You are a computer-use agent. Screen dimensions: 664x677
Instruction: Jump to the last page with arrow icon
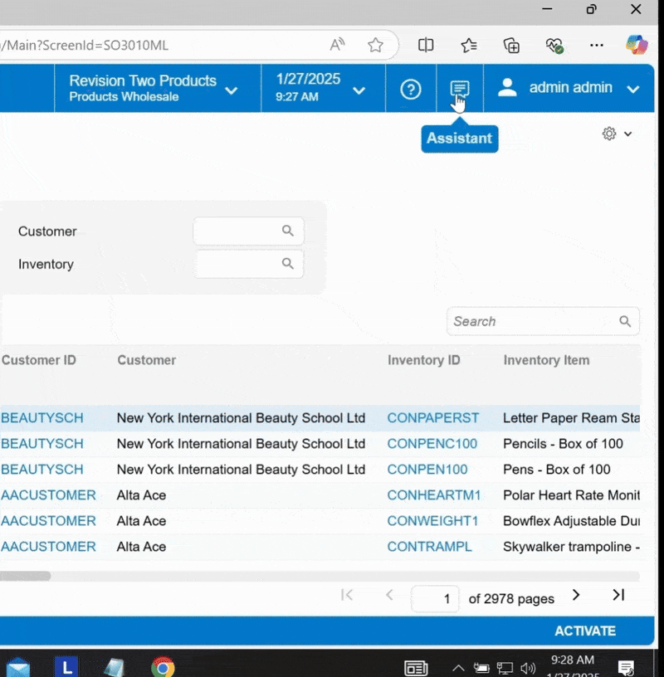617,596
